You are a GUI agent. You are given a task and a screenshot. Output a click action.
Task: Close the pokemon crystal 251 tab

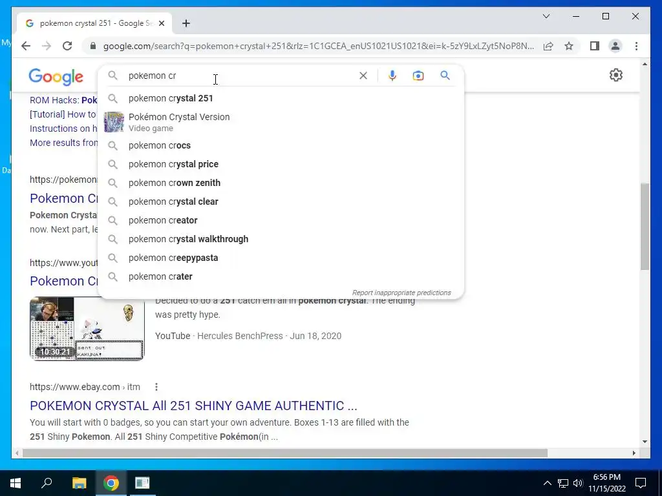161,23
